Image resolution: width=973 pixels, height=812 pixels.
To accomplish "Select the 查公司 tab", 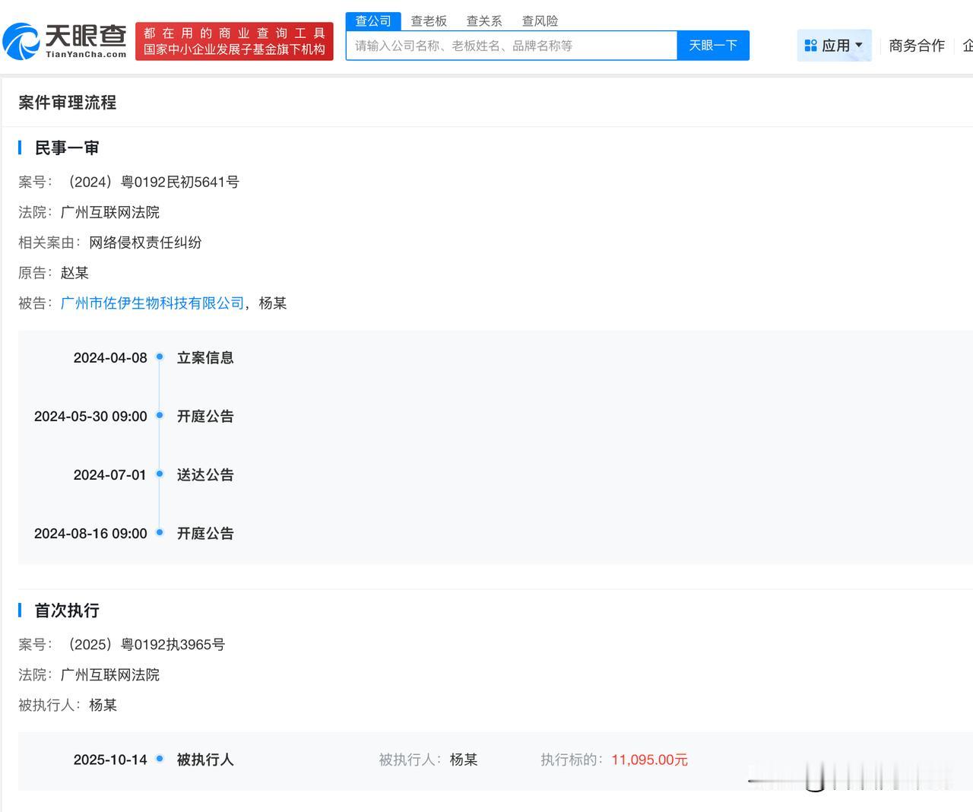I will (372, 21).
